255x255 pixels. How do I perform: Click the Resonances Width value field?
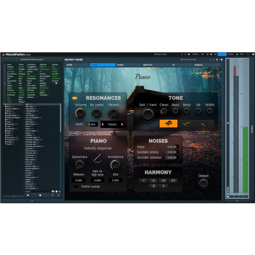coord(92,124)
